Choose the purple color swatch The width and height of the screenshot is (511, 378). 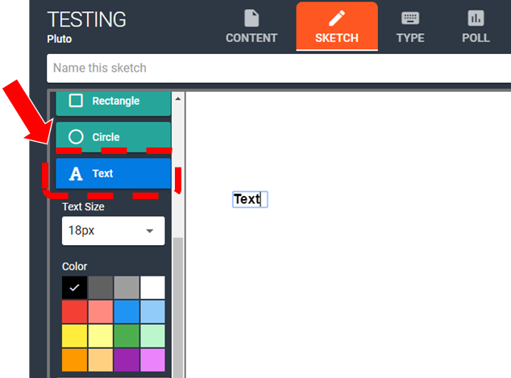click(127, 359)
